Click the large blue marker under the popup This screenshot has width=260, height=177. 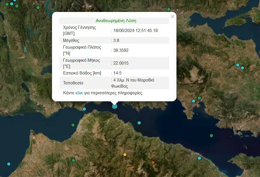[x=115, y=106]
